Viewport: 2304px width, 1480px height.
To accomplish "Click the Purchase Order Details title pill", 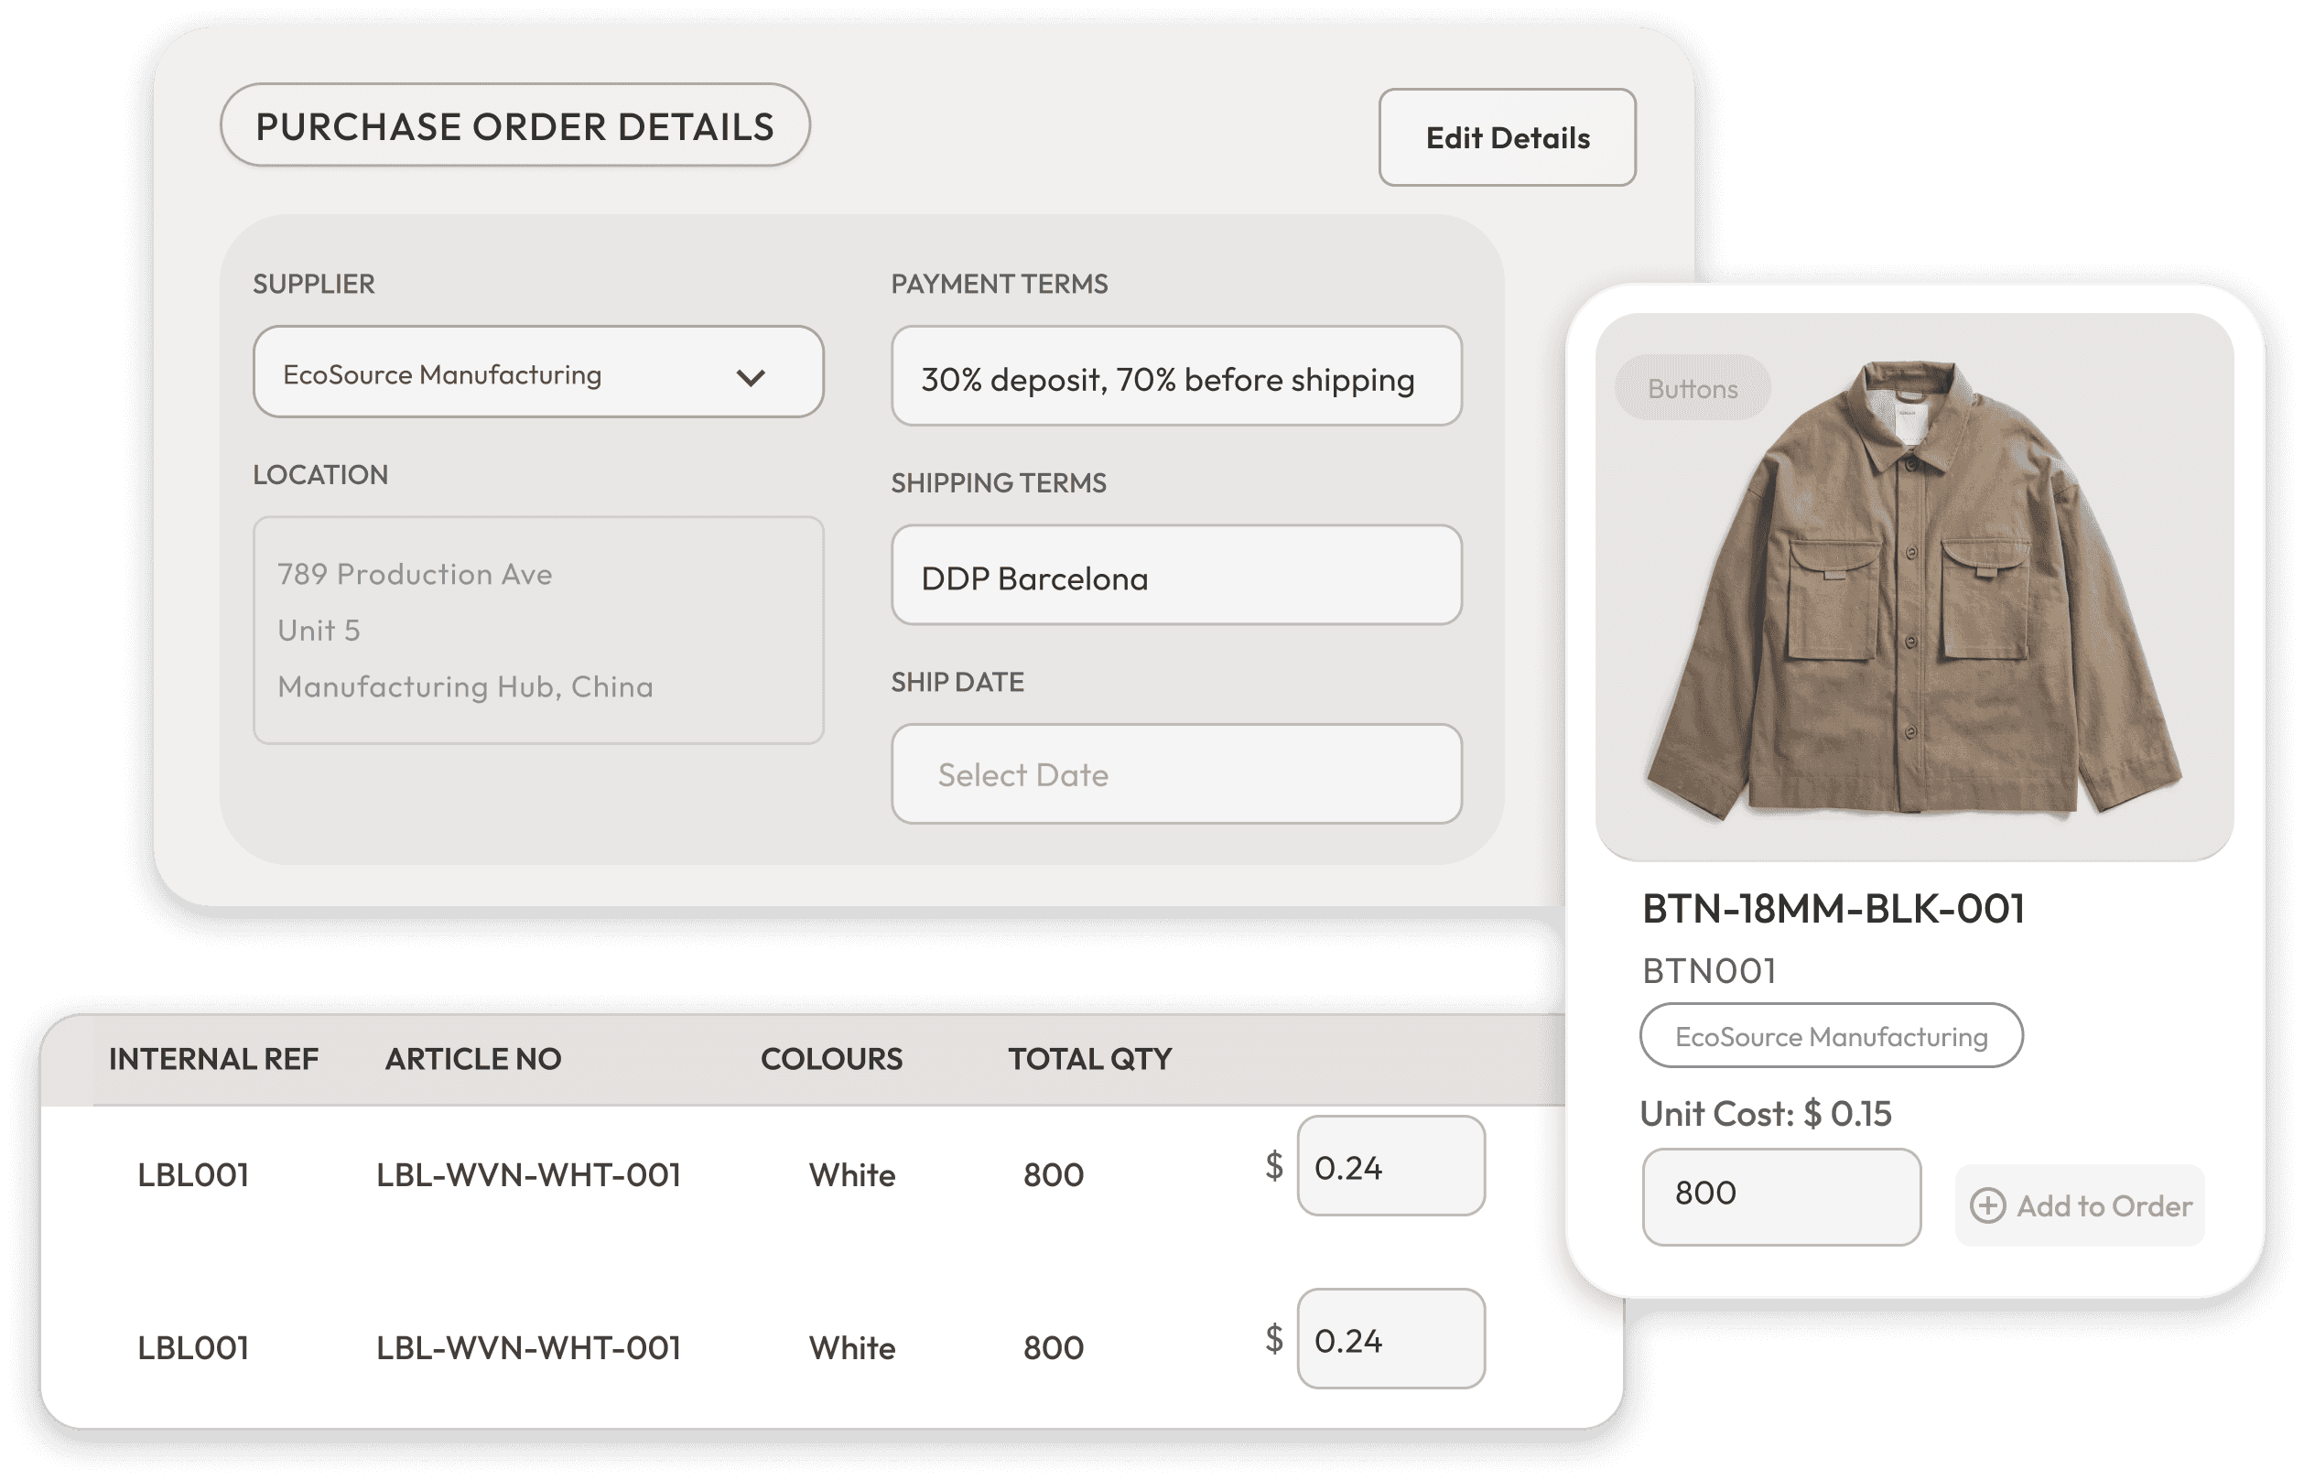I will pyautogui.click(x=514, y=126).
